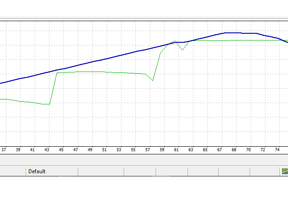
Task: Click the connection status bars icon
Action: pyautogui.click(x=285, y=171)
